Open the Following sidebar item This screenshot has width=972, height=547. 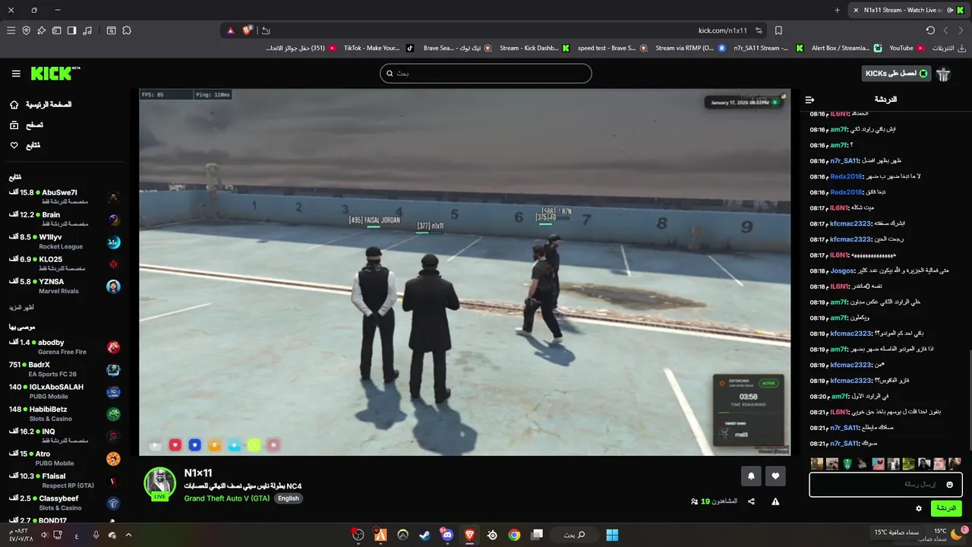click(x=25, y=145)
